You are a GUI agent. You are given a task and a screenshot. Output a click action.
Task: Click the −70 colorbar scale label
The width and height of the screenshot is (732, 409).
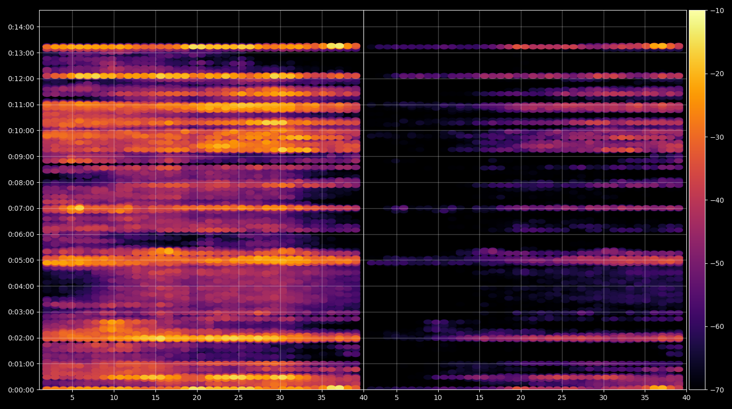[717, 389]
